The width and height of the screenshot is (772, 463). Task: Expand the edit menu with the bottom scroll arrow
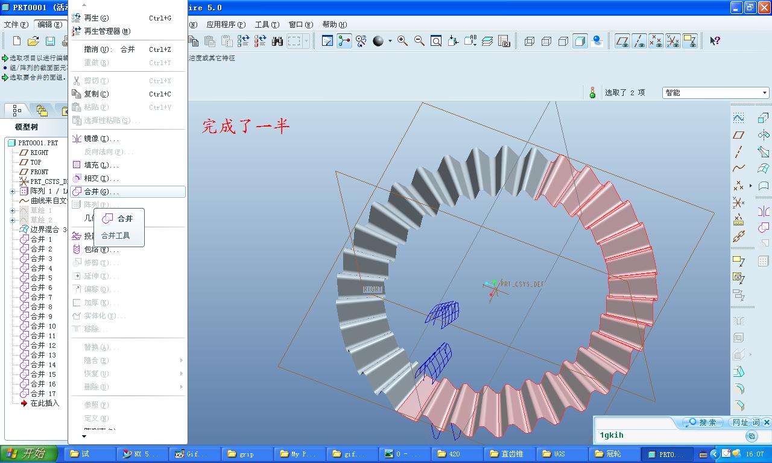coord(84,436)
